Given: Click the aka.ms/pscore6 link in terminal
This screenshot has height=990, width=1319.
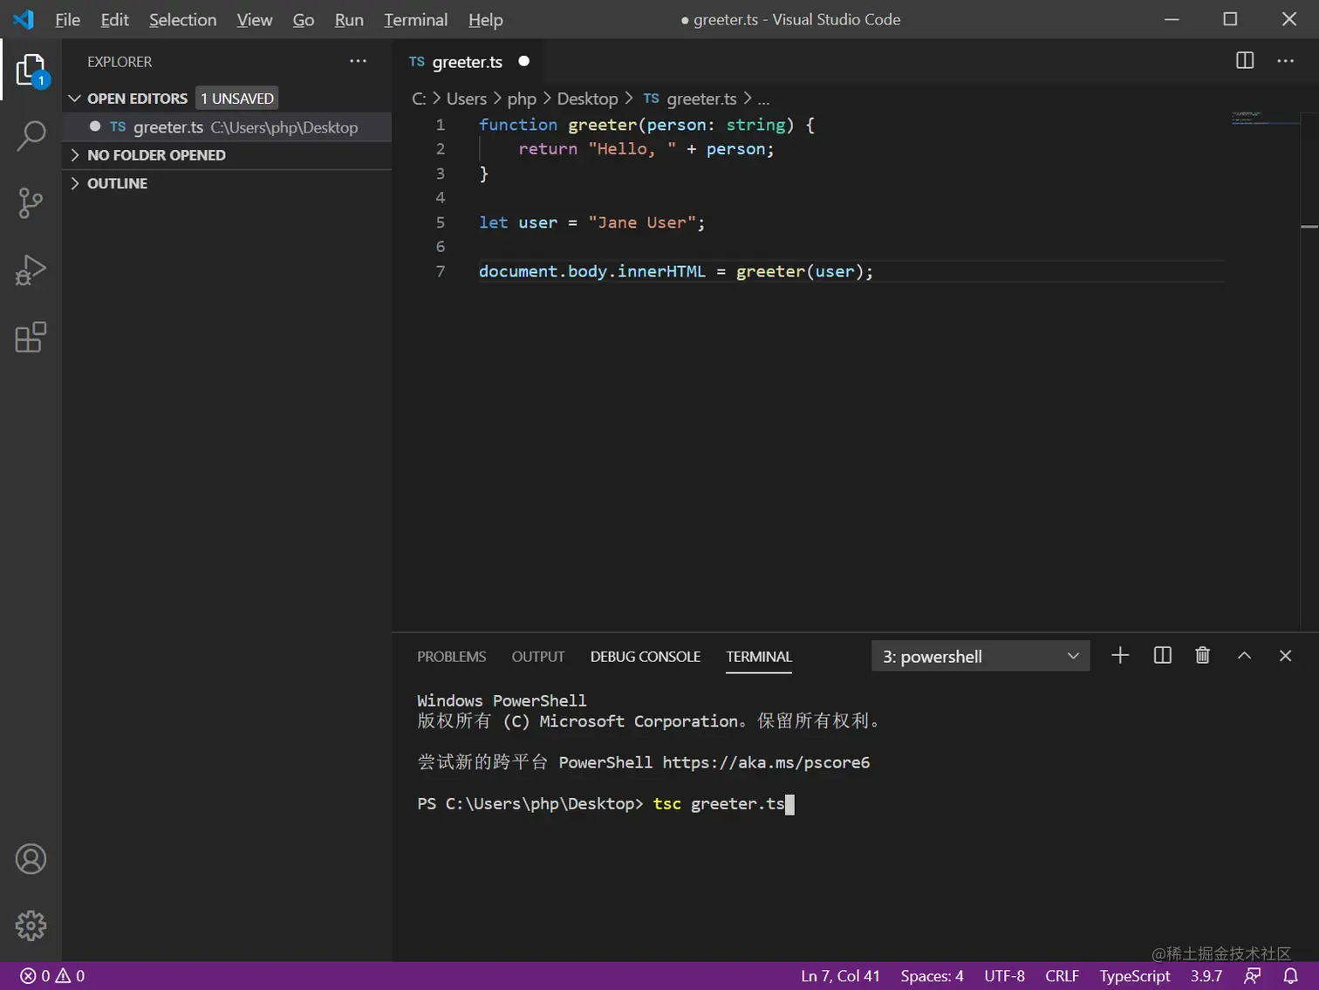Looking at the screenshot, I should (766, 762).
